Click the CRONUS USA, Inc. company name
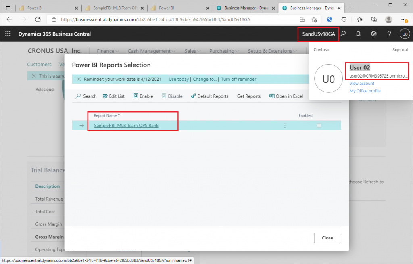The image size is (413, 264). click(x=55, y=51)
